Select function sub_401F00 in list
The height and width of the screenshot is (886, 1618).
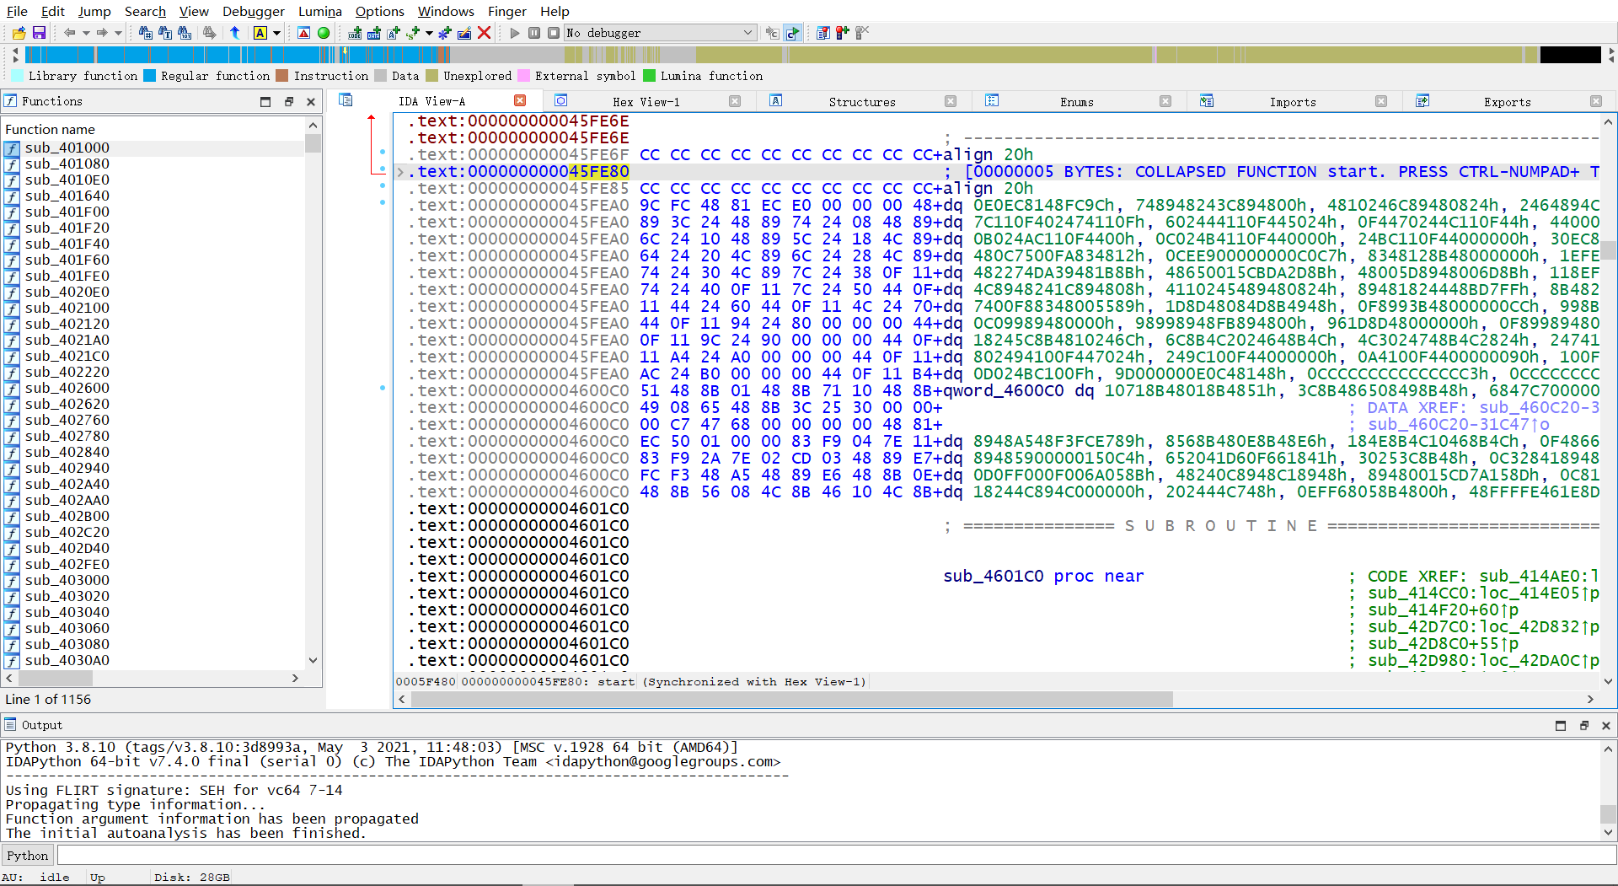[67, 212]
